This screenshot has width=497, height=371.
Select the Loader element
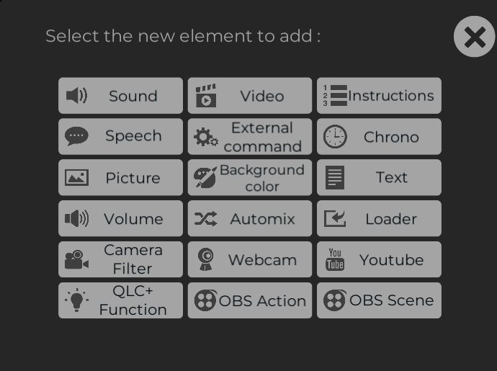(379, 218)
